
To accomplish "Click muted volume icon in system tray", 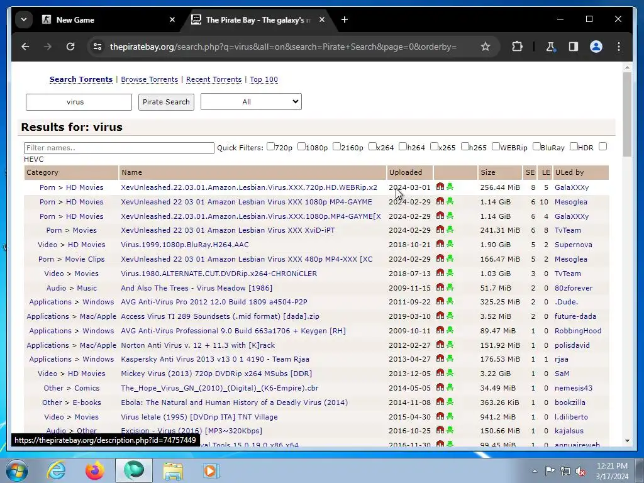I will [580, 471].
